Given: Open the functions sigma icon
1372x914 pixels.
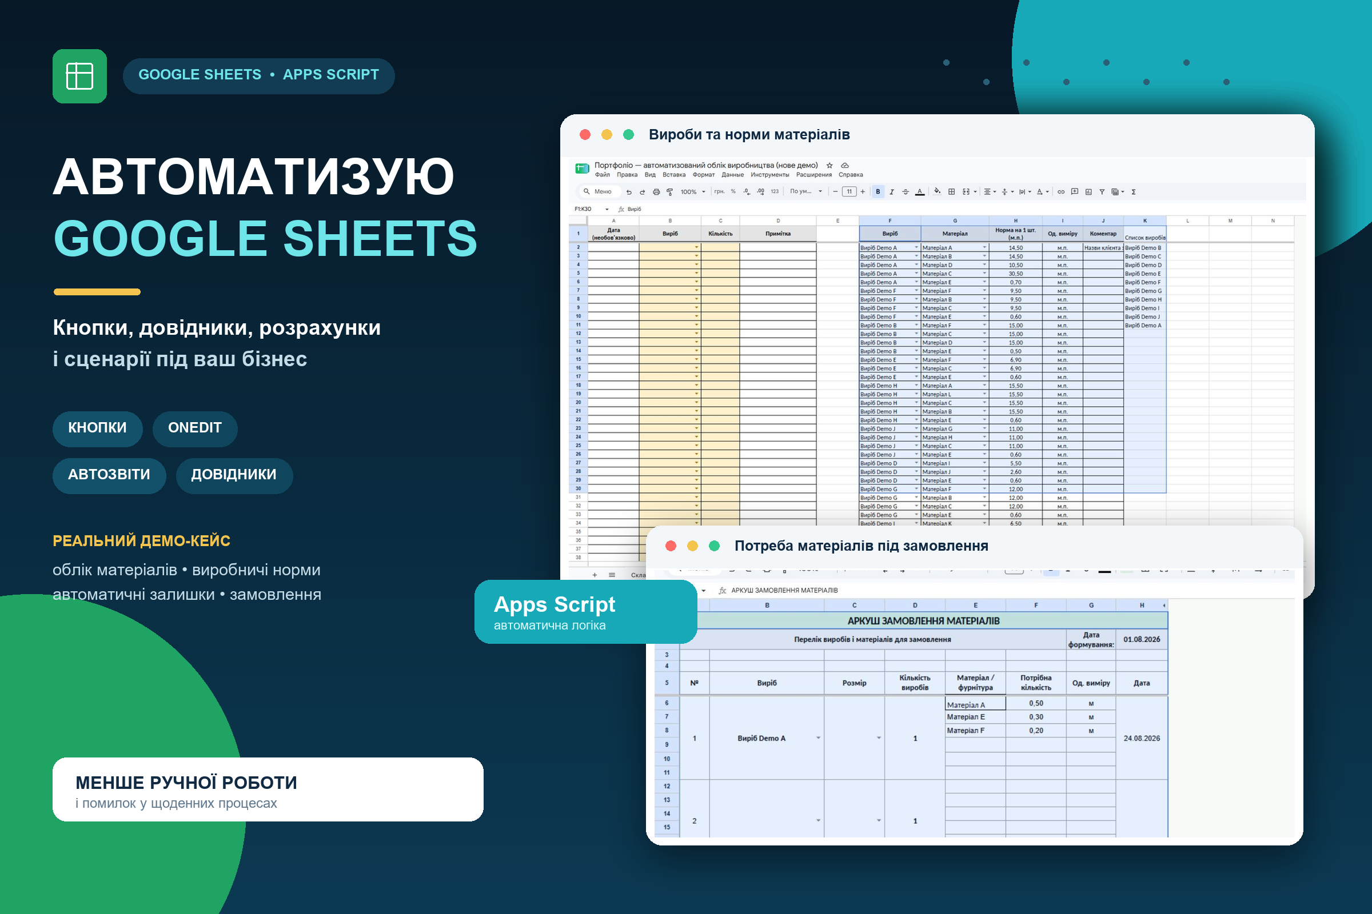Looking at the screenshot, I should click(x=1134, y=192).
